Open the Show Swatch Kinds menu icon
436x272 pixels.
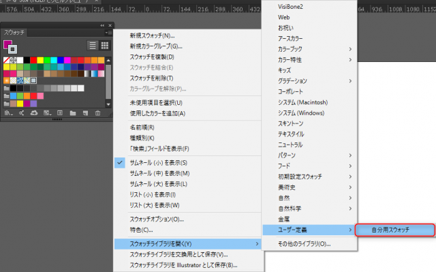point(47,113)
